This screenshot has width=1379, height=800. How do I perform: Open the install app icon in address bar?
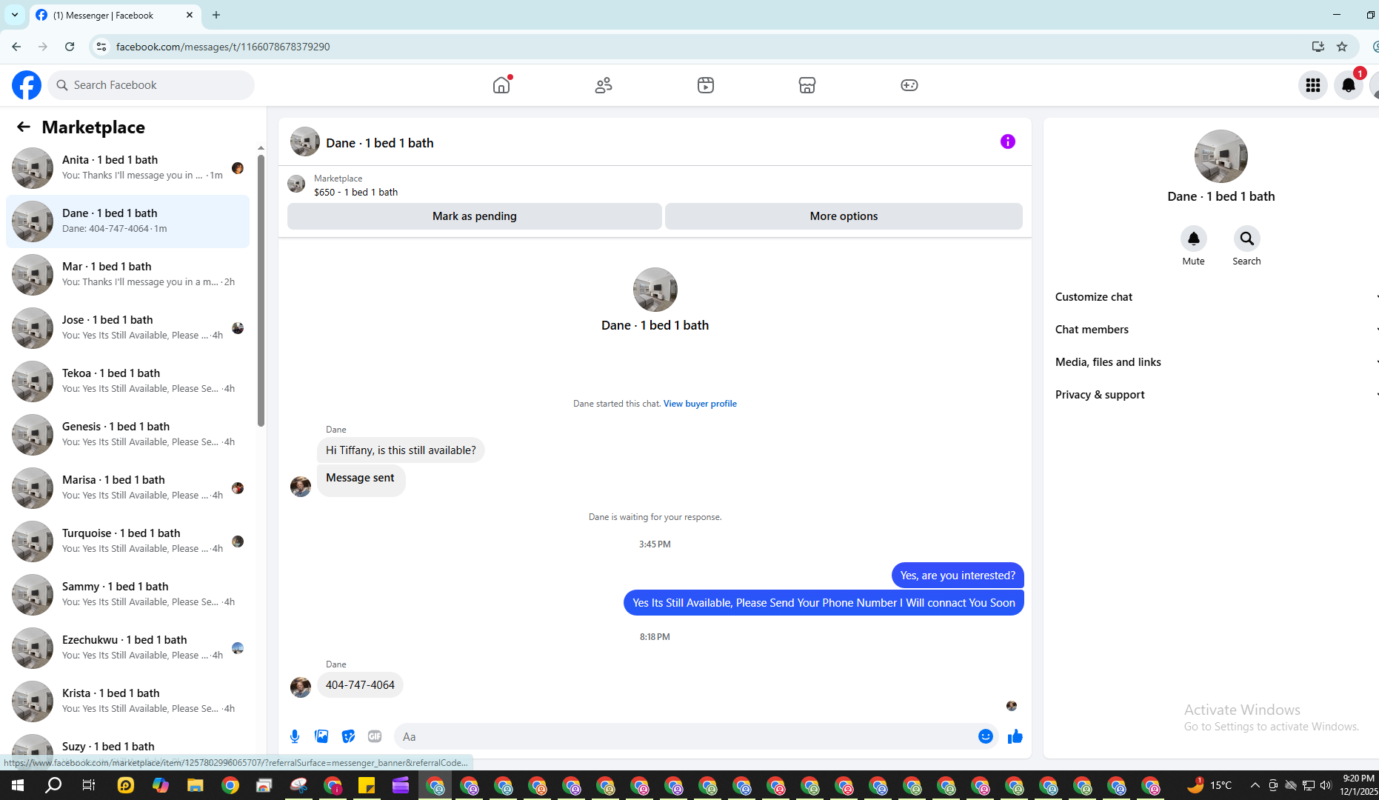[x=1318, y=47]
